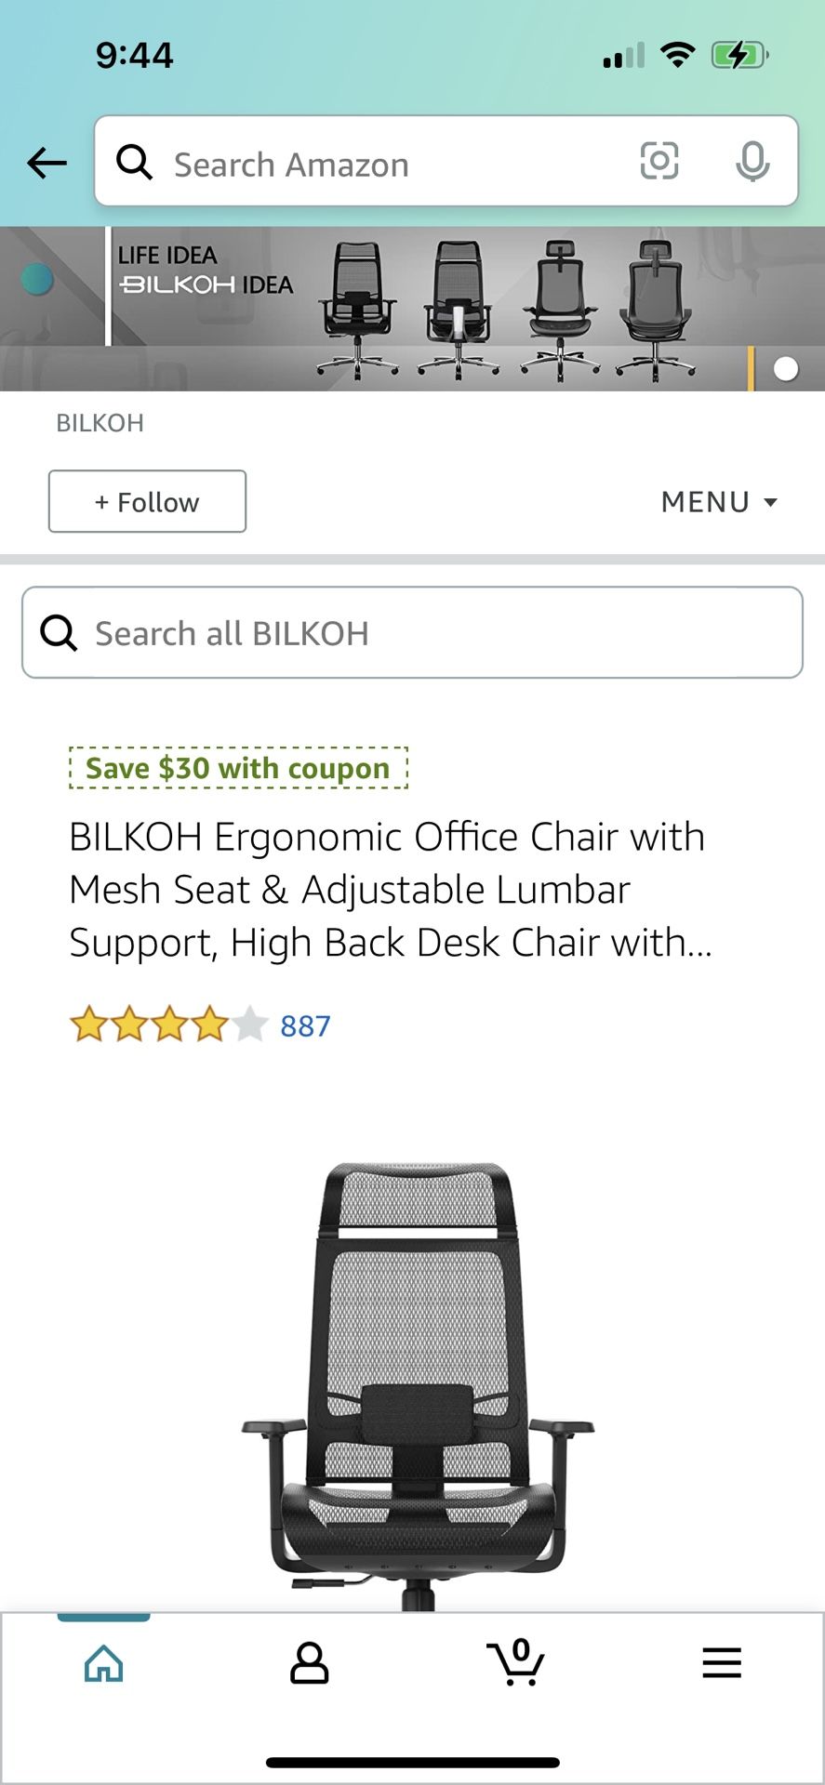This screenshot has height=1785, width=825.
Task: Open the shopping cart icon
Action: (x=515, y=1662)
